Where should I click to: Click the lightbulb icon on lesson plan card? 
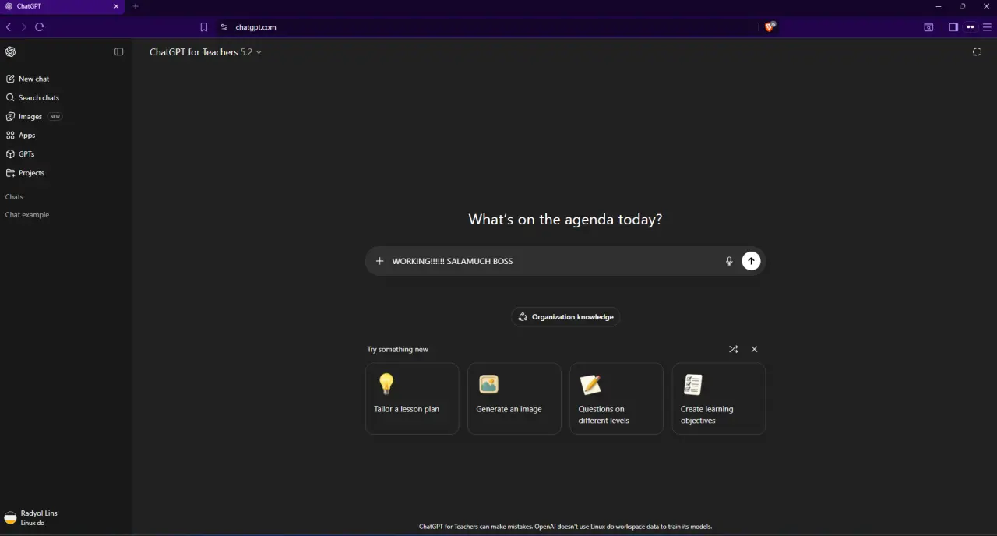click(x=386, y=384)
